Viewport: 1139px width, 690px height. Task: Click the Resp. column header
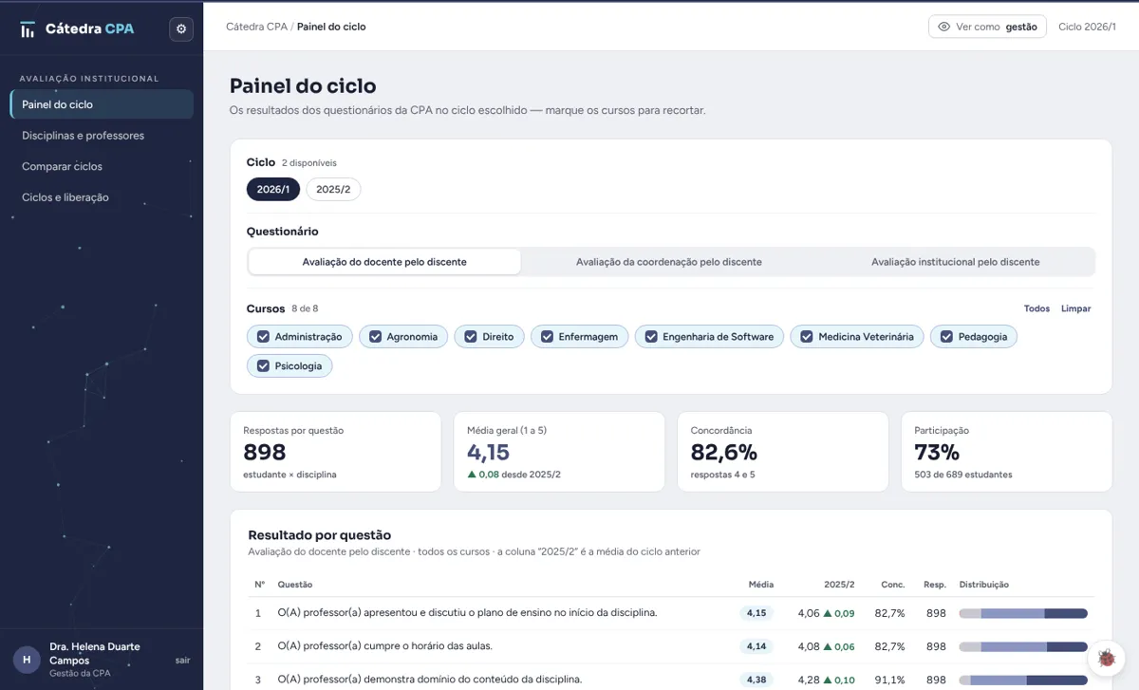point(934,585)
